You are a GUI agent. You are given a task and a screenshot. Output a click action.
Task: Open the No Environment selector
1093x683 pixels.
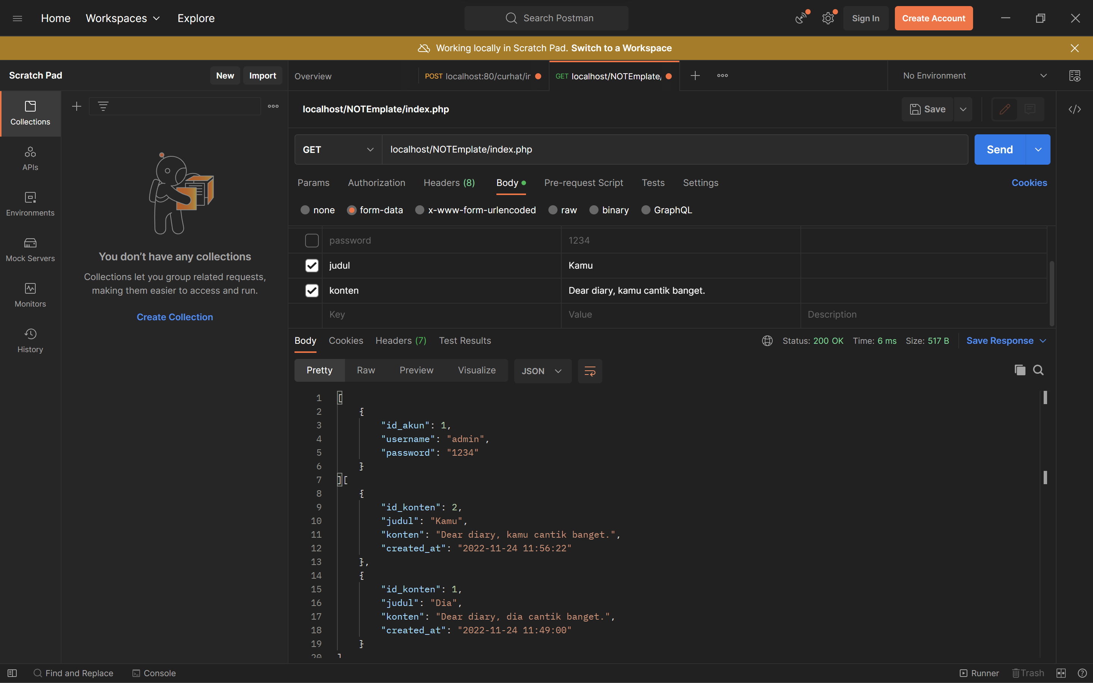(x=974, y=76)
